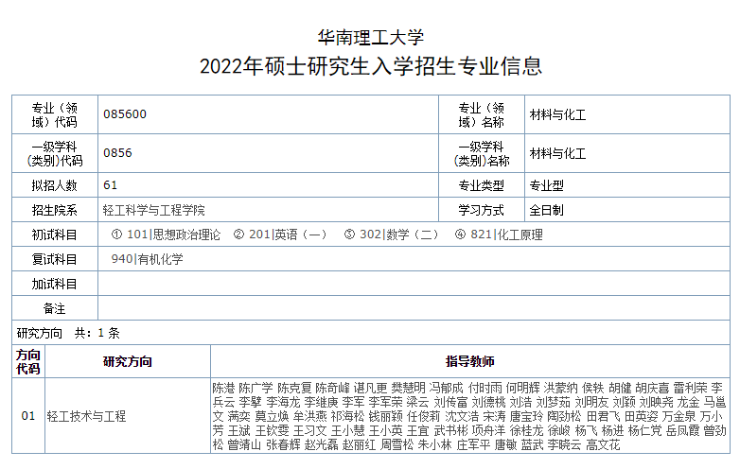Click the first-level discipline code 0856
740x469 pixels.
pos(117,153)
